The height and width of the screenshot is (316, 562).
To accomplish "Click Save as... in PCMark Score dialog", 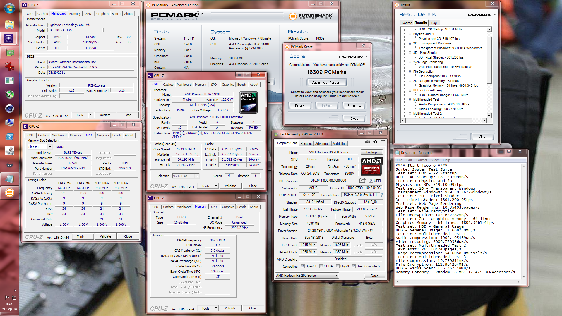I will click(x=354, y=106).
